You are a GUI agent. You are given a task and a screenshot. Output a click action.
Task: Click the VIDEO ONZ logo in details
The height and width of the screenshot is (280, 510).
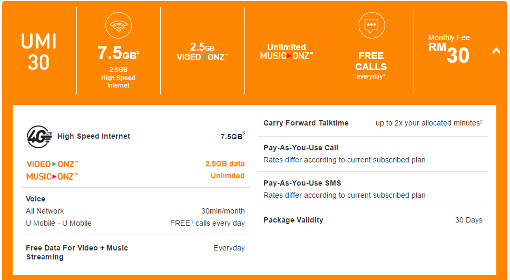coord(52,164)
